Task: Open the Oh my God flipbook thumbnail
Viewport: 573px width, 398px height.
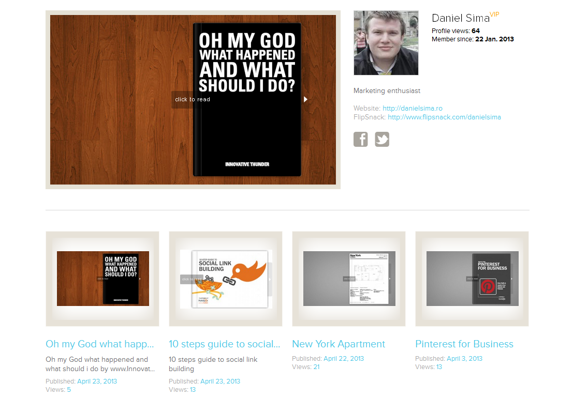Action: tap(102, 279)
